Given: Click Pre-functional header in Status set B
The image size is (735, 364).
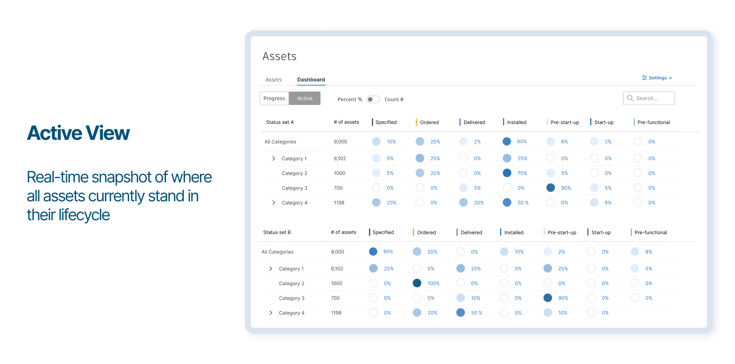Looking at the screenshot, I should tap(651, 232).
